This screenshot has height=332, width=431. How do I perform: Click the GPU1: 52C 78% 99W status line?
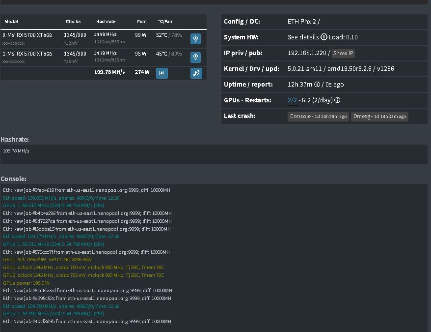click(47, 260)
